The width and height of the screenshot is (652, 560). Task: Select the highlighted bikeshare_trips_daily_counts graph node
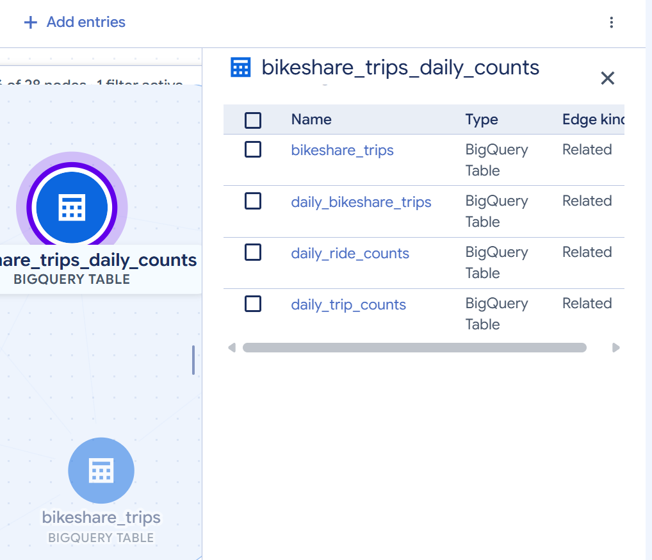[72, 207]
